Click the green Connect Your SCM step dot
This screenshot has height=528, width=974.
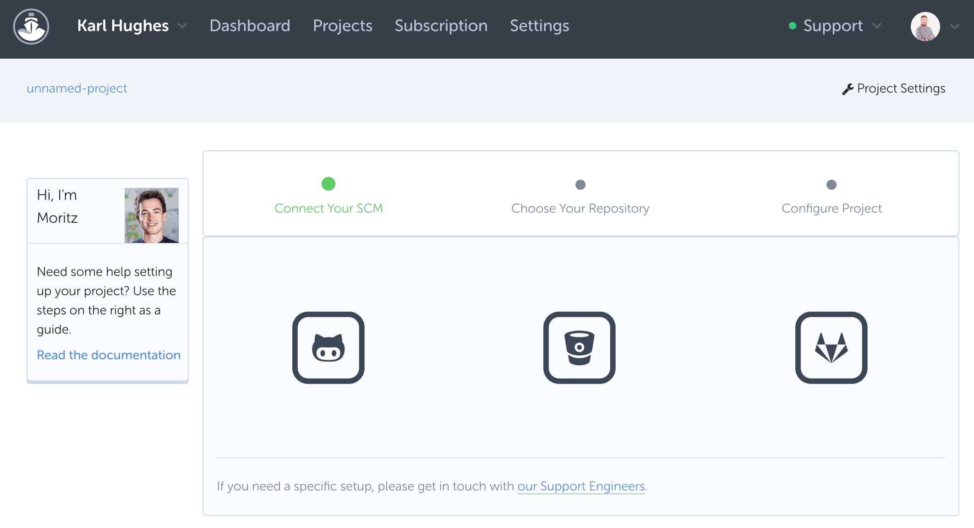(328, 184)
